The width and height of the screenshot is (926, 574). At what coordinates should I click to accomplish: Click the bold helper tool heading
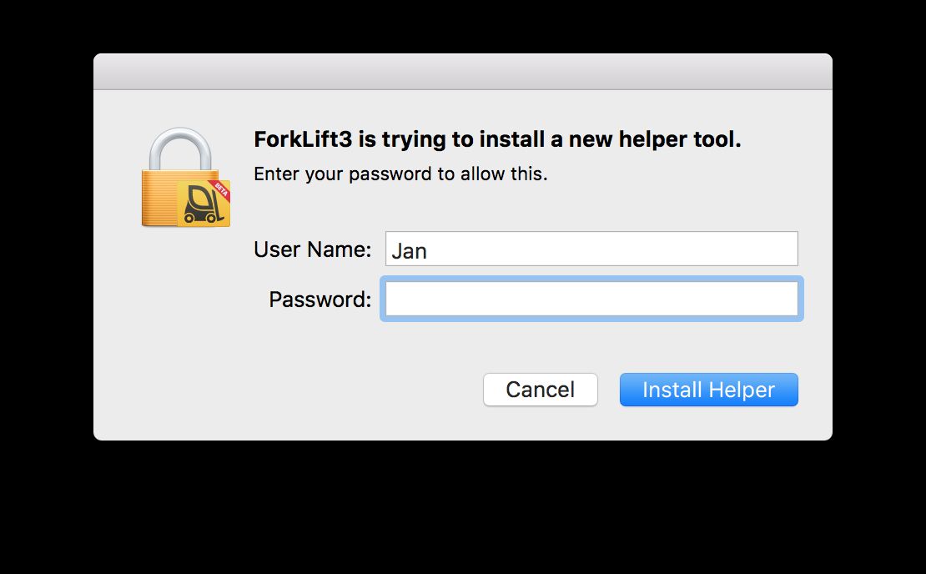tap(497, 140)
